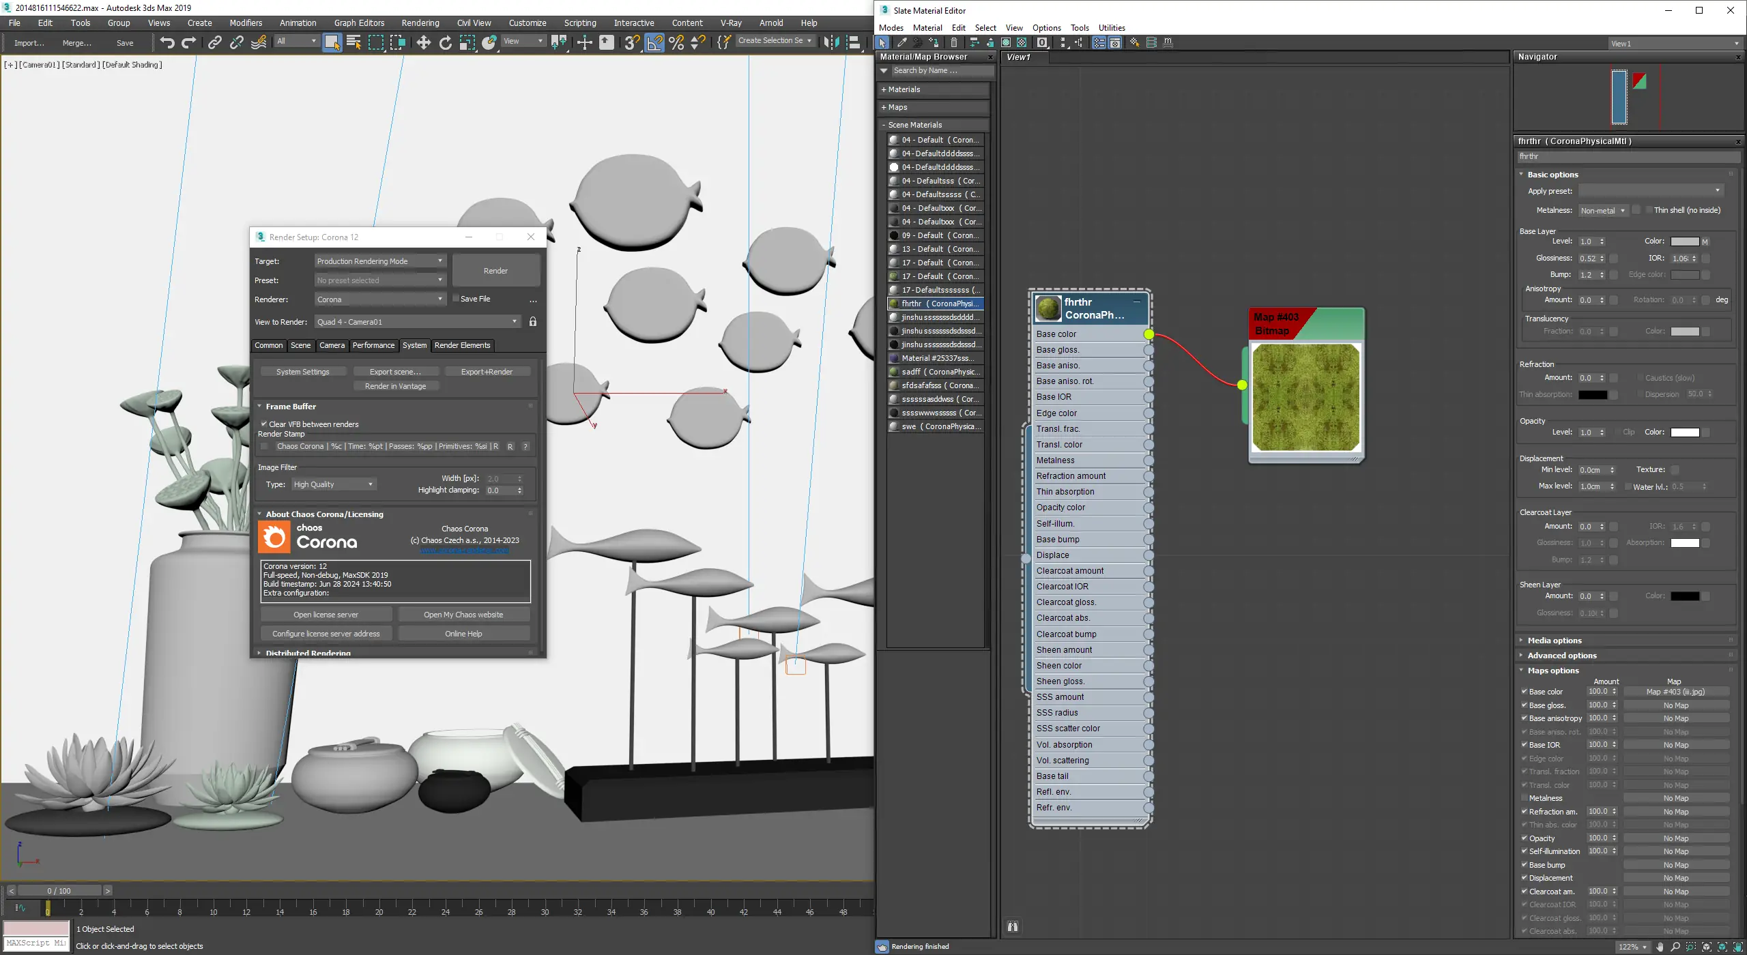Toggle Thin shell (no inside) checkbox
The height and width of the screenshot is (955, 1747).
pos(1649,210)
